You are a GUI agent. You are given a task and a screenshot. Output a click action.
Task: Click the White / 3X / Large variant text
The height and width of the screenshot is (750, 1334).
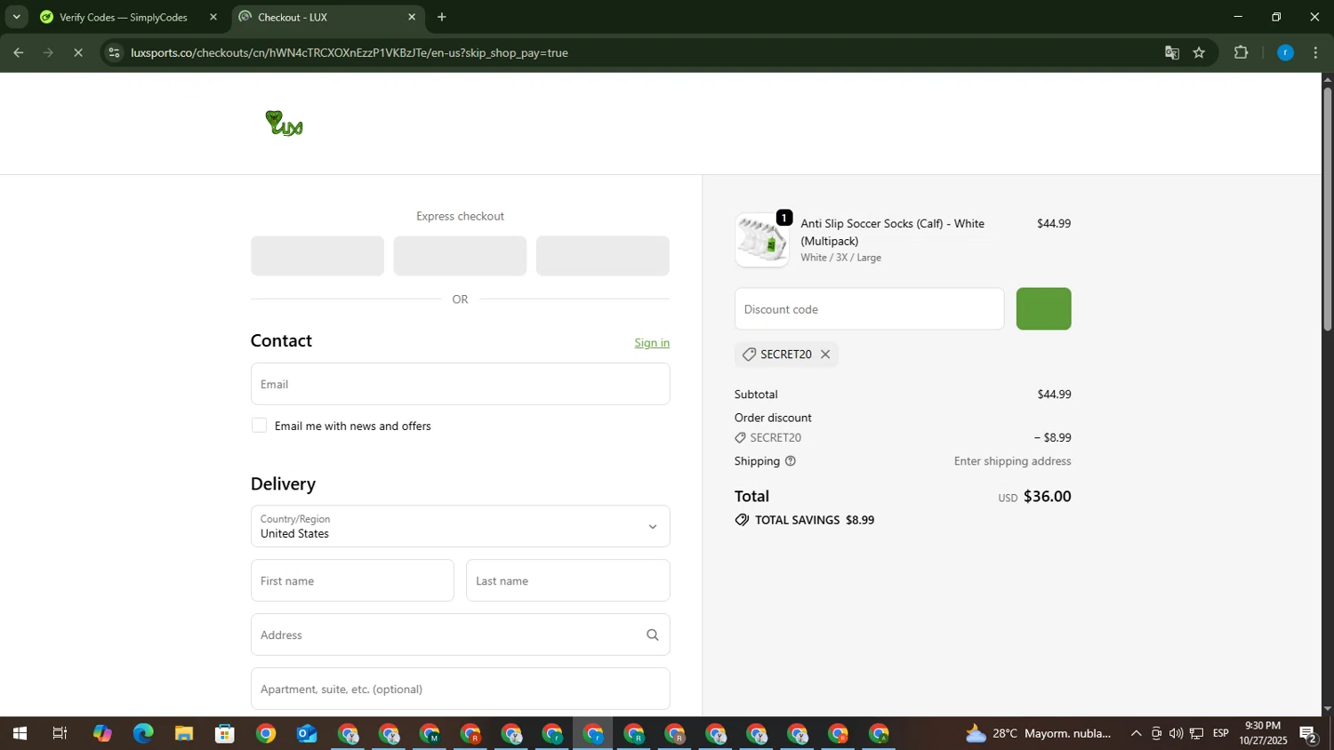[840, 258]
